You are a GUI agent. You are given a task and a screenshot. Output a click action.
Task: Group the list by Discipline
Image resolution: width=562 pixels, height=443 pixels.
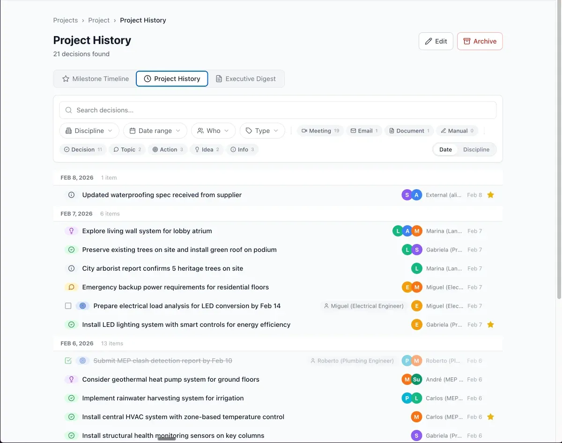[x=476, y=149]
